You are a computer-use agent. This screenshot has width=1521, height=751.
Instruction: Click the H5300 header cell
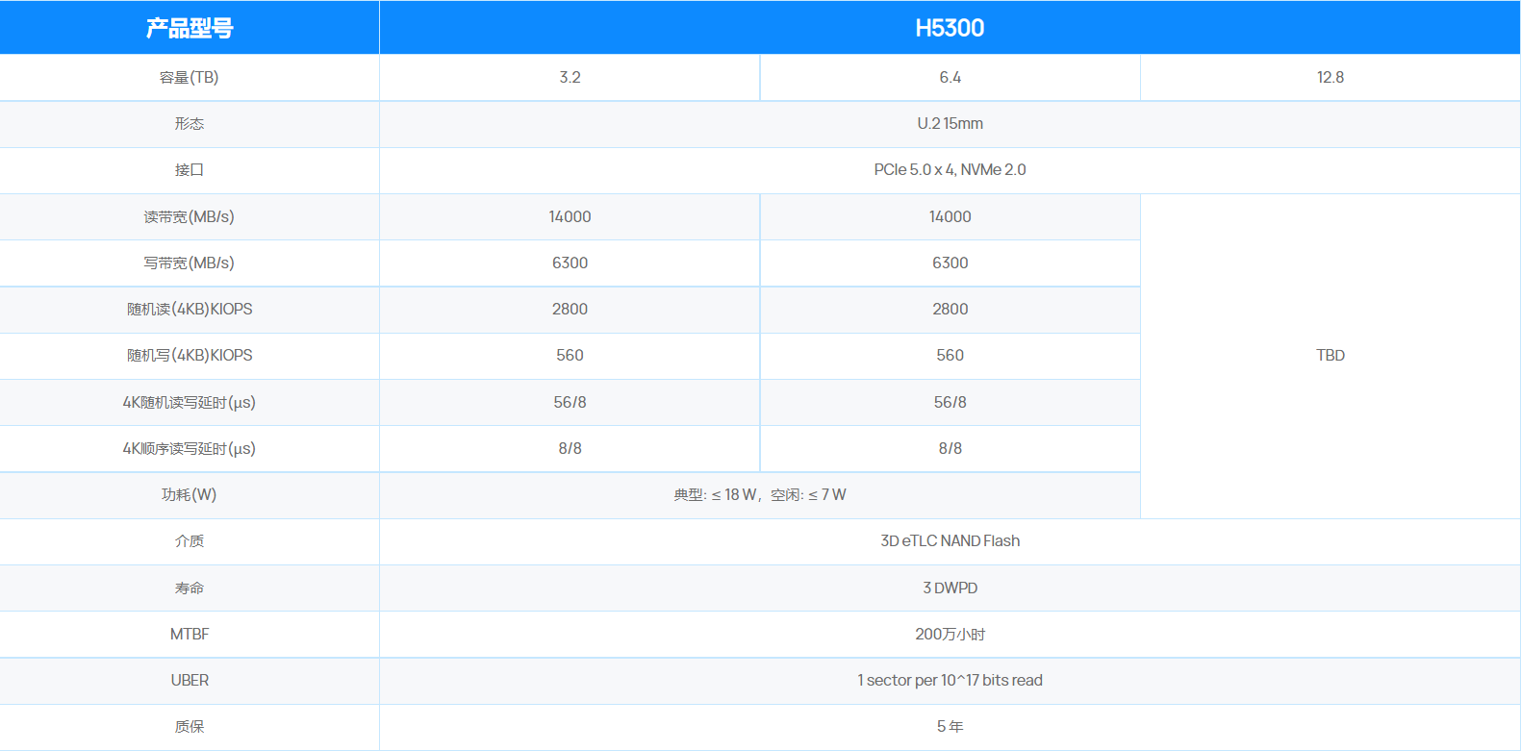pos(949,28)
